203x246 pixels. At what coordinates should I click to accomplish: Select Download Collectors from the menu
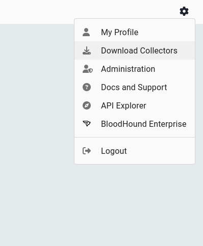[135, 50]
